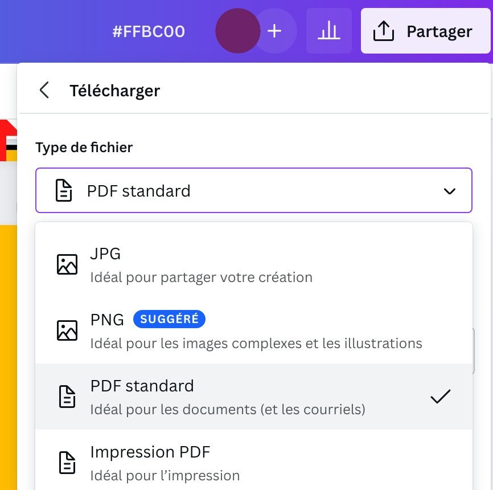Select Impression PDF format option
This screenshot has height=490, width=493.
tap(254, 463)
